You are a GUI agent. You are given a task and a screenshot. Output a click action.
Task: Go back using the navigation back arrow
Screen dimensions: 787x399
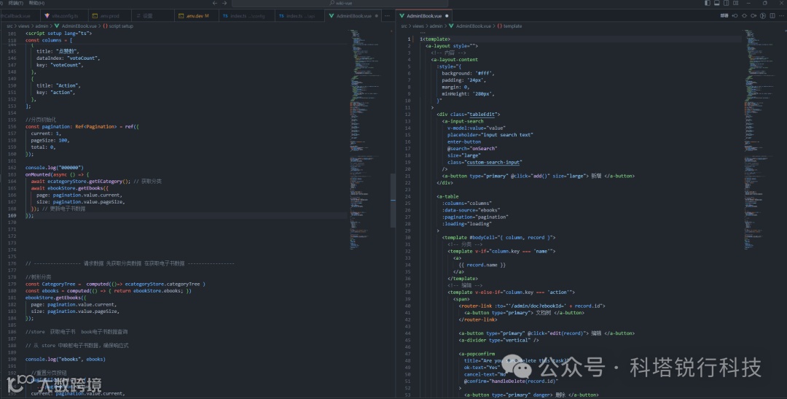coord(215,3)
